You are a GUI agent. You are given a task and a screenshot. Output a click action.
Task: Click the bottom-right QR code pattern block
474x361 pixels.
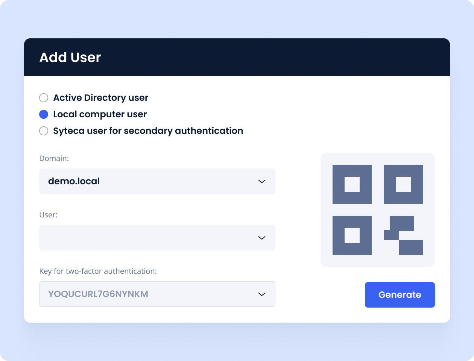point(403,235)
